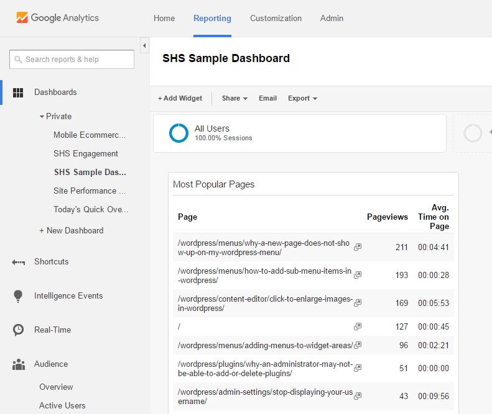This screenshot has height=414, width=492.
Task: Click Add Widget button
Action: tap(180, 98)
